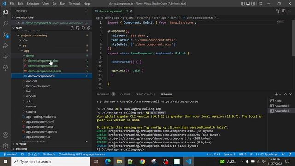Open the Selection menu
Screen dimensions: 295x166
pyautogui.click(x=33, y=4)
